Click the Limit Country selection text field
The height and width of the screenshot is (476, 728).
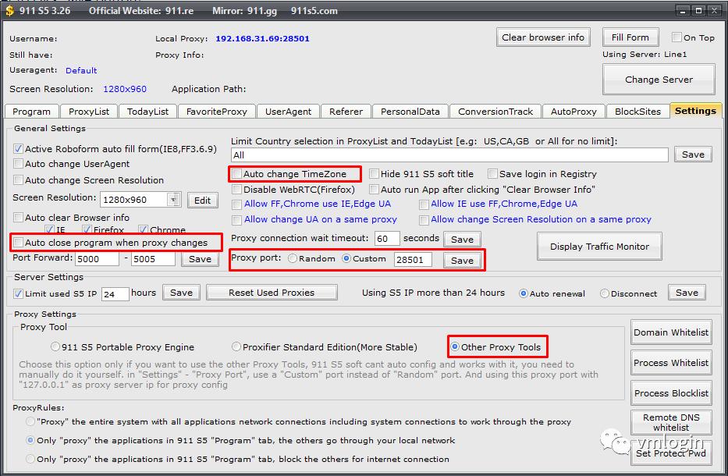point(449,155)
